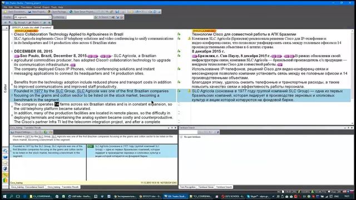Switch to the Concordance Search tab
The image size is (356, 200).
point(27,187)
